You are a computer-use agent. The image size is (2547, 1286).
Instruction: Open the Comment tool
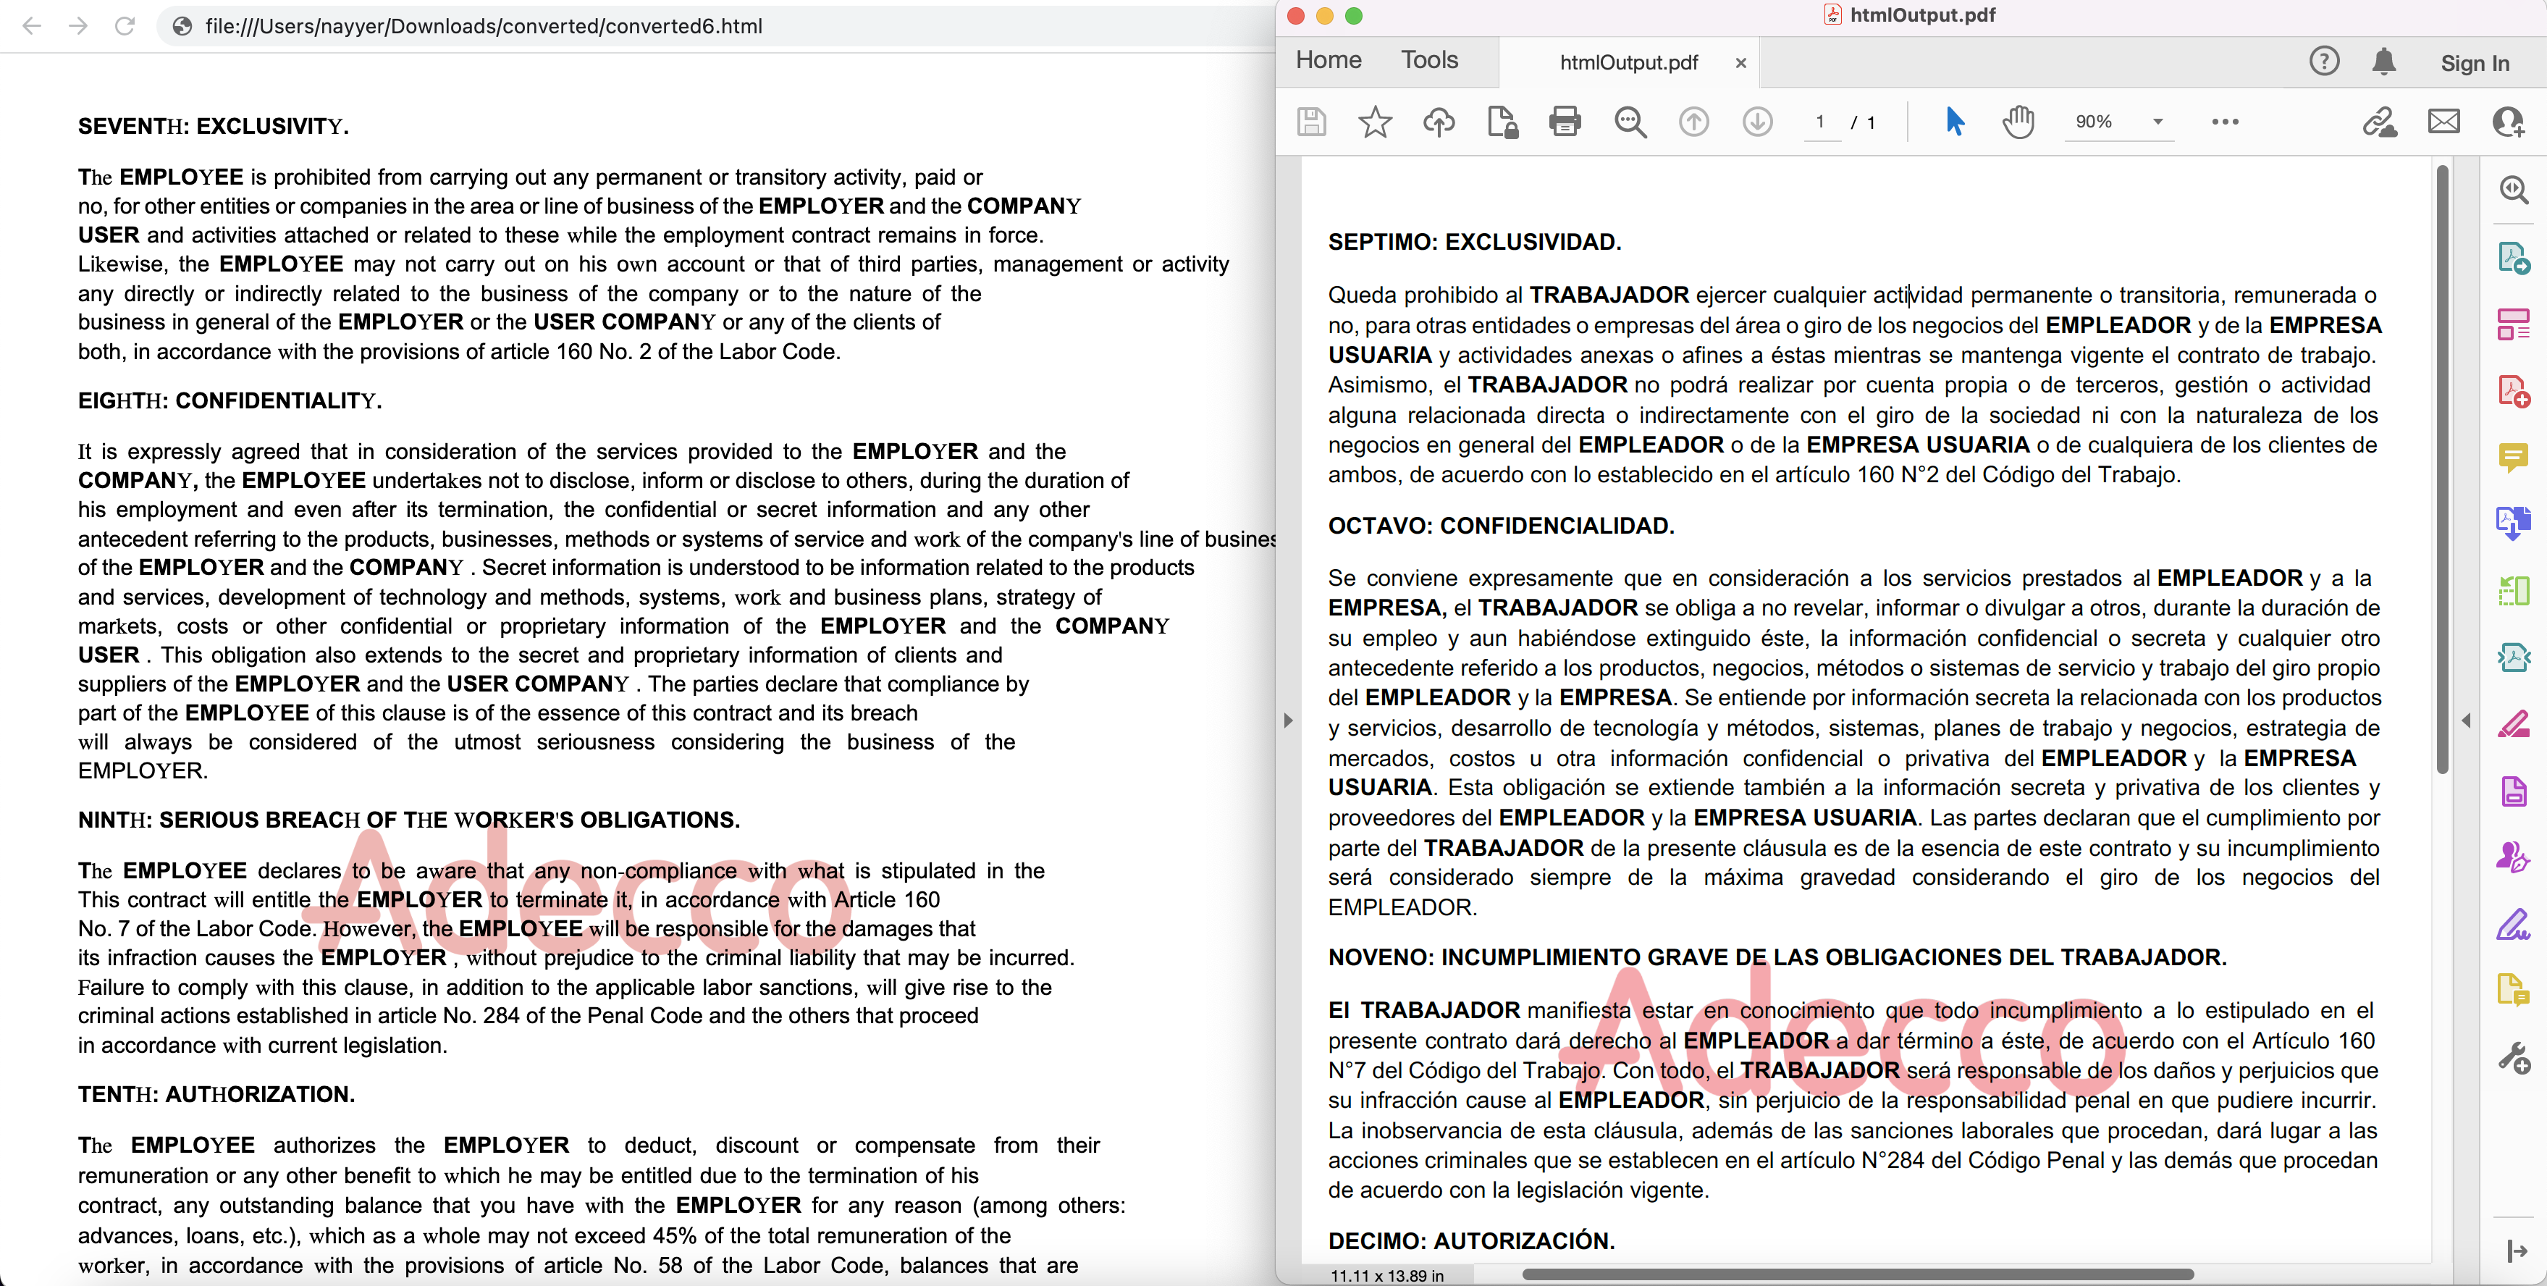tap(2514, 457)
